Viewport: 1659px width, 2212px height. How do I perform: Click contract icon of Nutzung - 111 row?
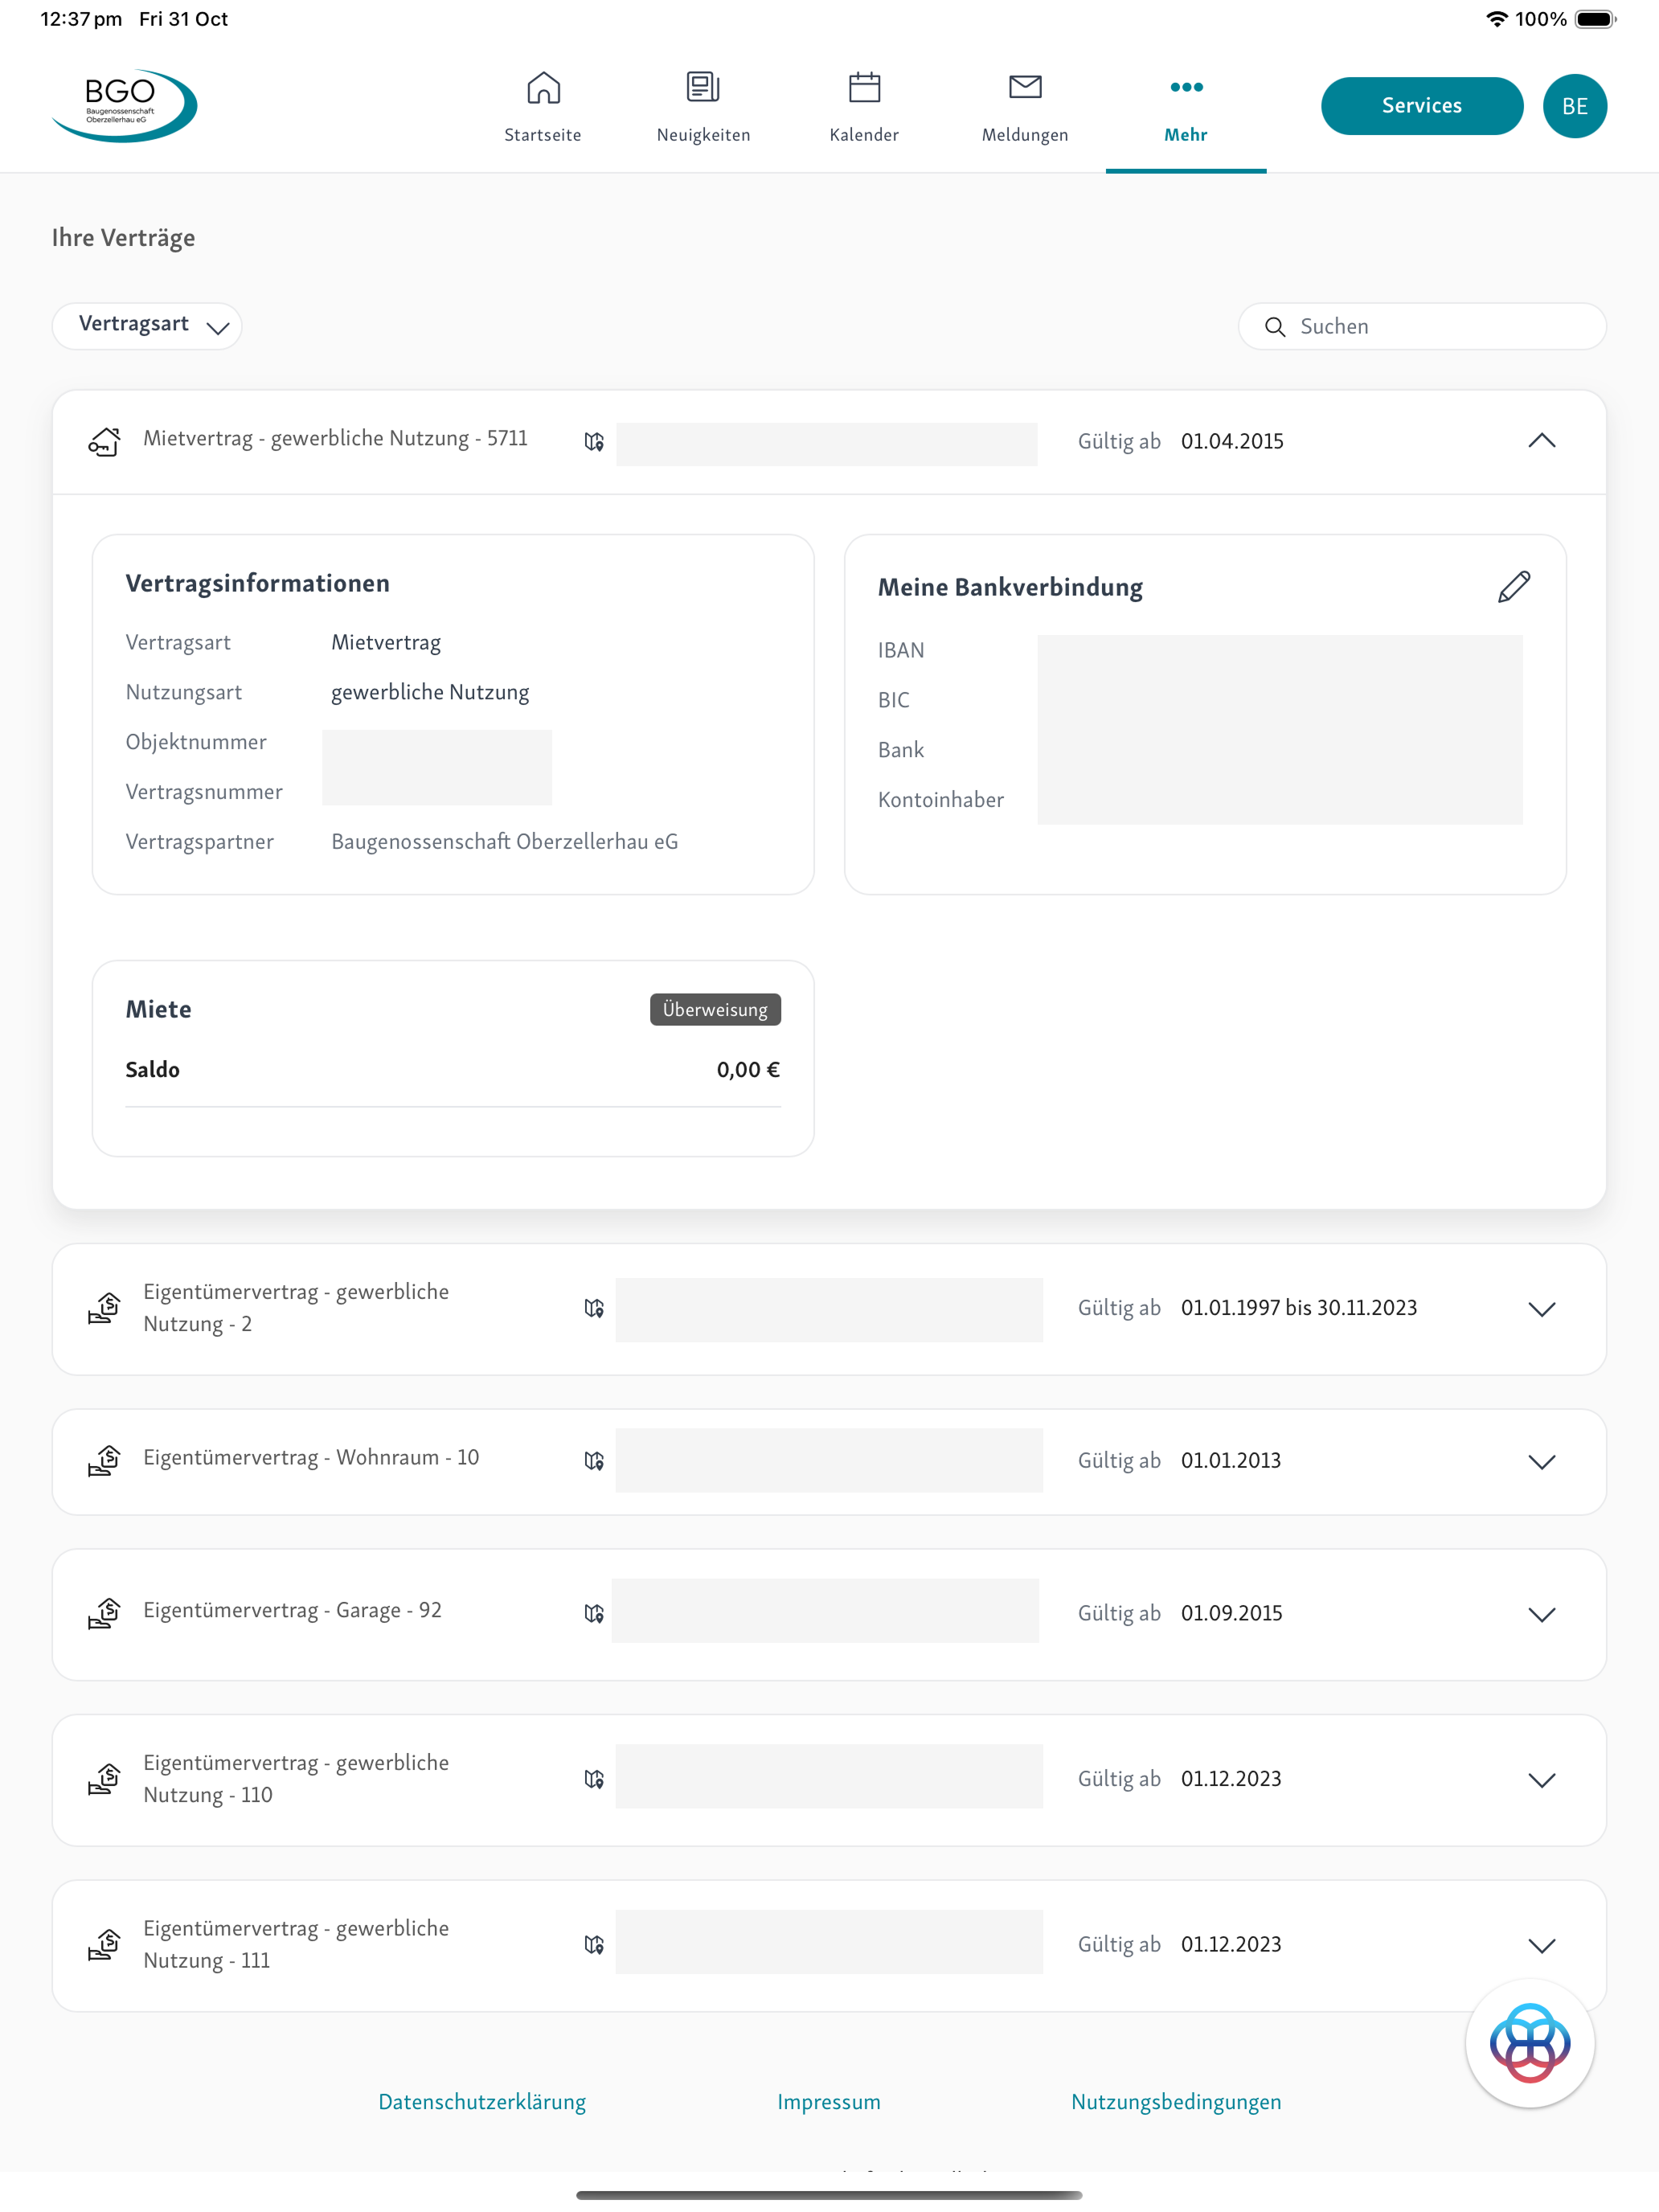tap(104, 1944)
